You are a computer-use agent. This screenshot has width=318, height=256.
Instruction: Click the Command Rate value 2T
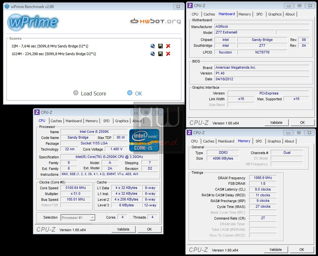(263, 218)
